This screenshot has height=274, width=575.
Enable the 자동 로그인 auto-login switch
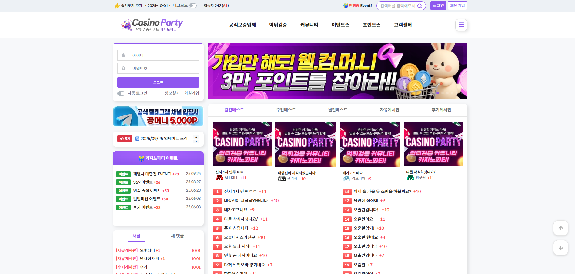tap(121, 93)
